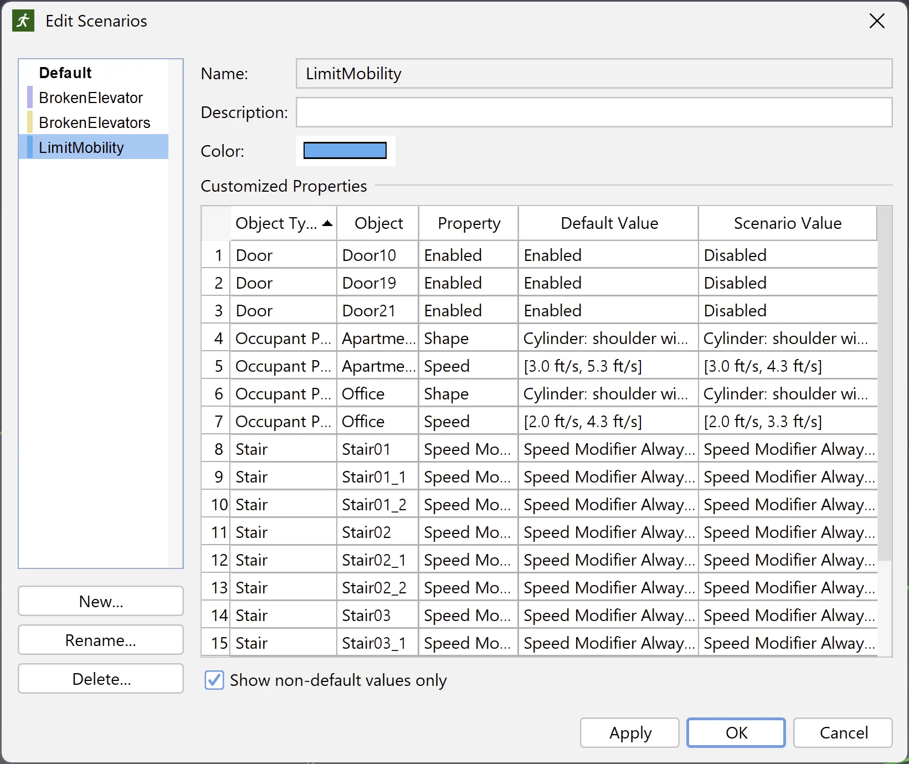Select the BrokenElevators scenario

coord(94,122)
